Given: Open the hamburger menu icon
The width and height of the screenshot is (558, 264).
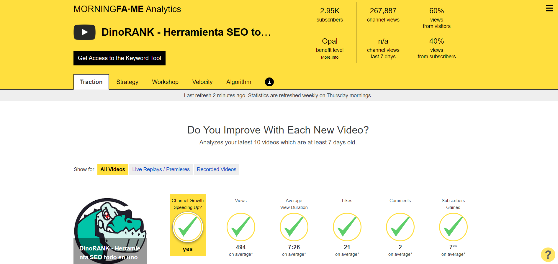Looking at the screenshot, I should pos(549,8).
